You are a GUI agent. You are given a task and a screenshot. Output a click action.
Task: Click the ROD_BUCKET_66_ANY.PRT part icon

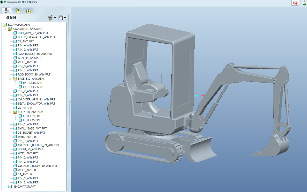click(x=15, y=54)
